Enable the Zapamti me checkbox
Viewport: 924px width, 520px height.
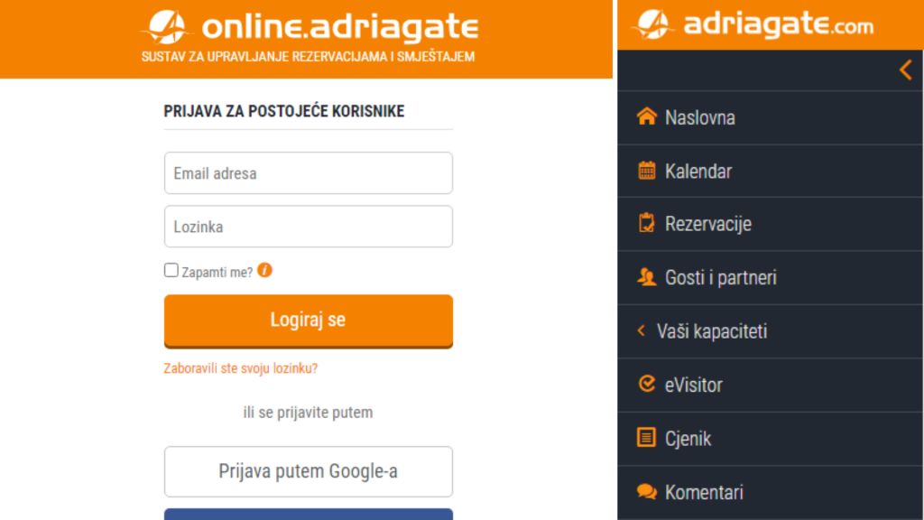coord(171,269)
